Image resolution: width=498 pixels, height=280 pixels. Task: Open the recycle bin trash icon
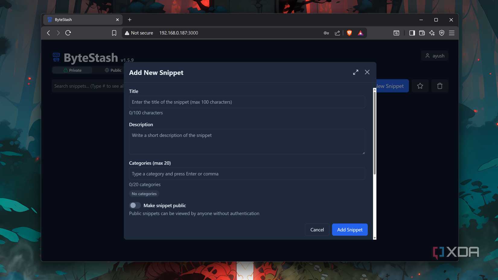pyautogui.click(x=440, y=86)
